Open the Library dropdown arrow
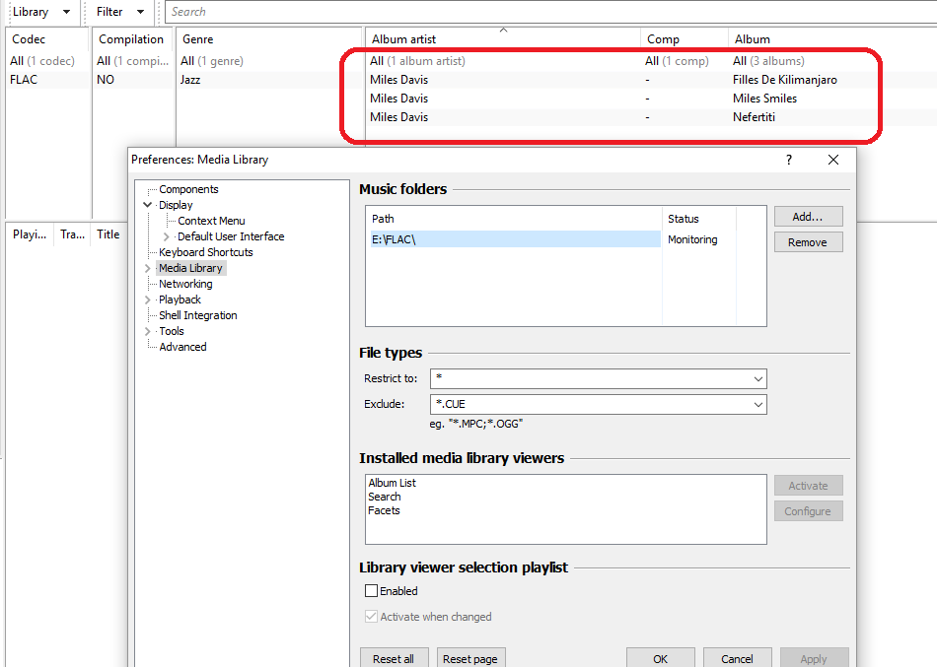 [65, 12]
